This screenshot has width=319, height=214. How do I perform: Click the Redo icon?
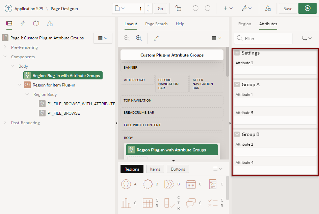coord(208,8)
